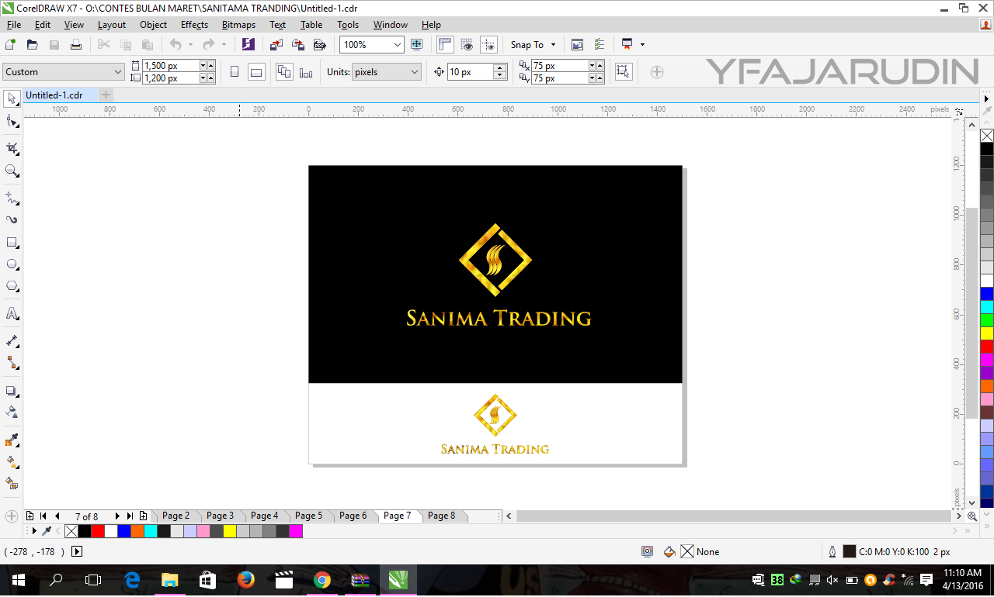Image resolution: width=994 pixels, height=597 pixels.
Task: Select the Shape tool
Action: [11, 123]
